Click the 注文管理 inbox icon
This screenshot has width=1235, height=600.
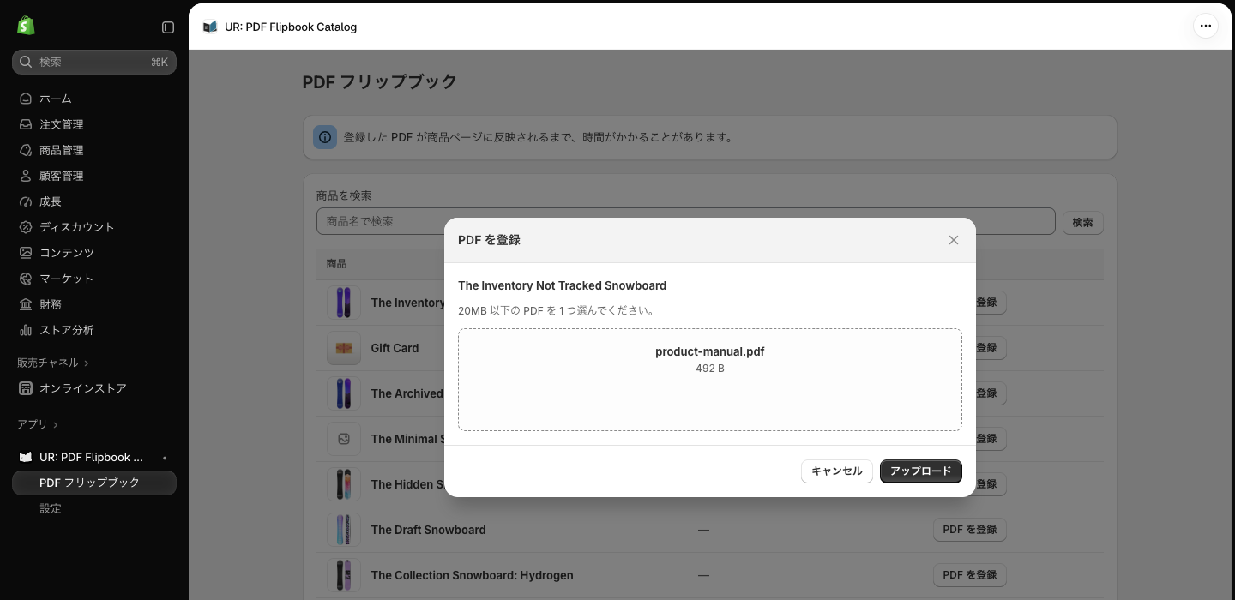click(26, 124)
